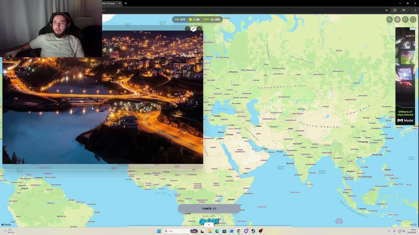
Task: Open a new browser tab
Action: pyautogui.click(x=126, y=3)
